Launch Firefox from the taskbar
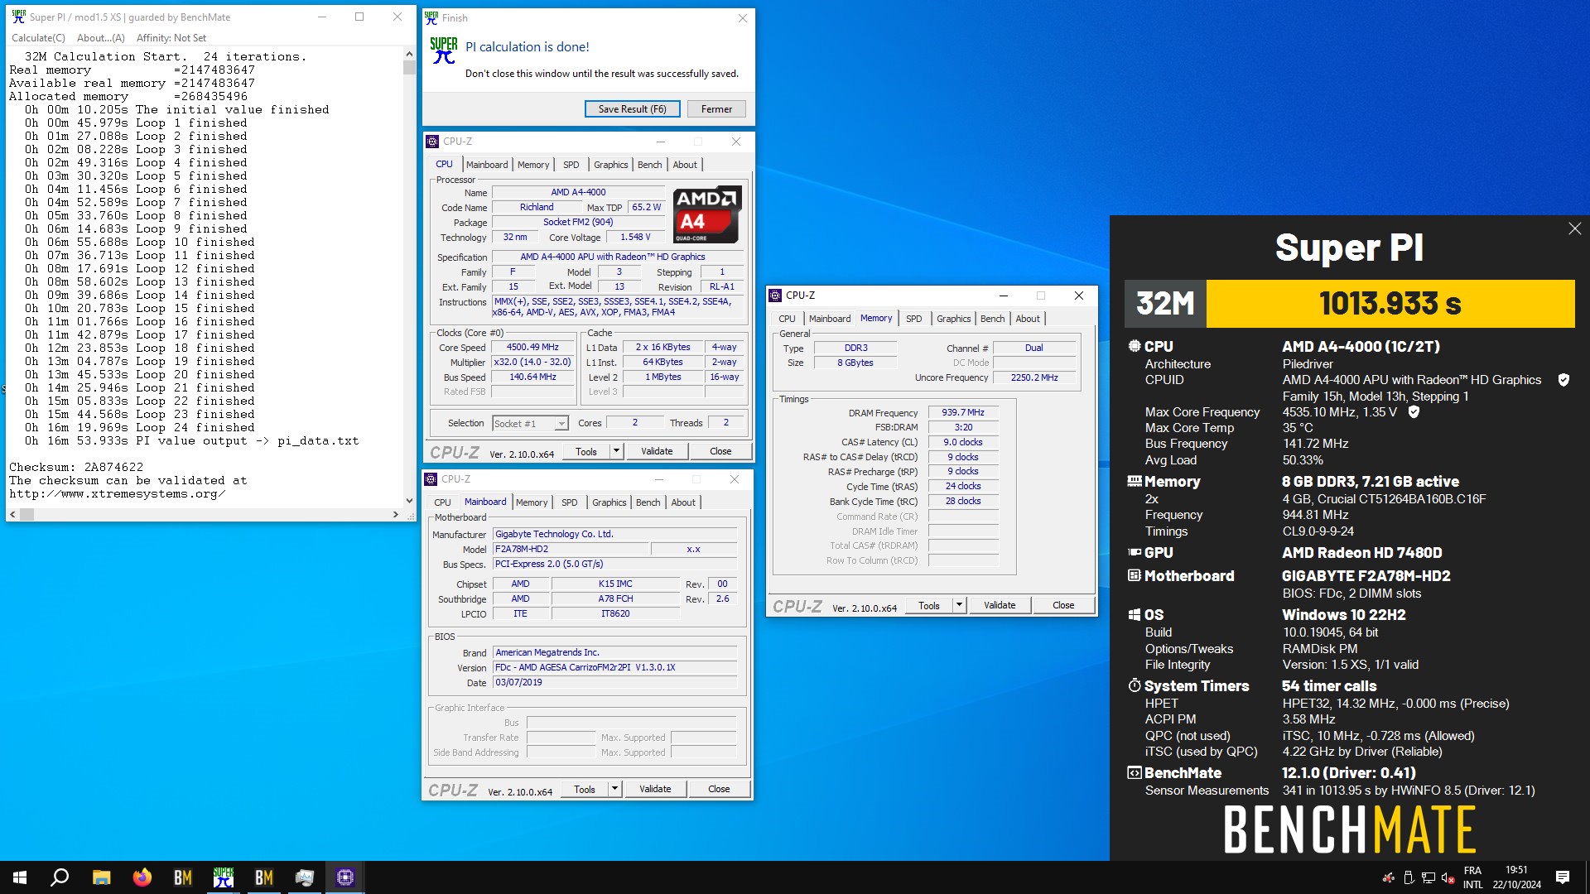This screenshot has width=1590, height=894. pyautogui.click(x=142, y=877)
